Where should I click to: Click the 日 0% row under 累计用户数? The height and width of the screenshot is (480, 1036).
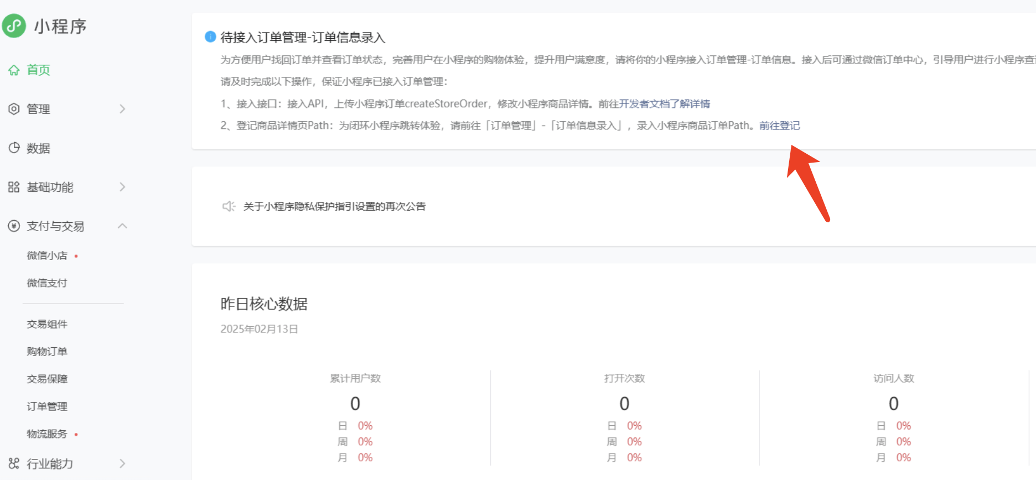[x=355, y=426]
